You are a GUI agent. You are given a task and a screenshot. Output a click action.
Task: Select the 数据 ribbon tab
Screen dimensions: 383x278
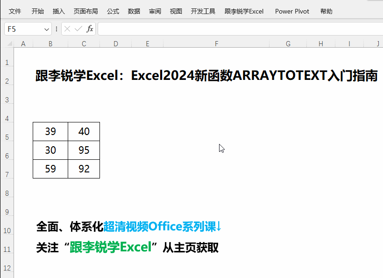coord(134,11)
